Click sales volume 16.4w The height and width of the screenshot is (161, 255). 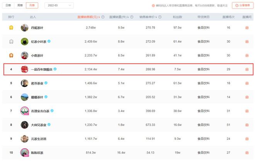pos(121,153)
